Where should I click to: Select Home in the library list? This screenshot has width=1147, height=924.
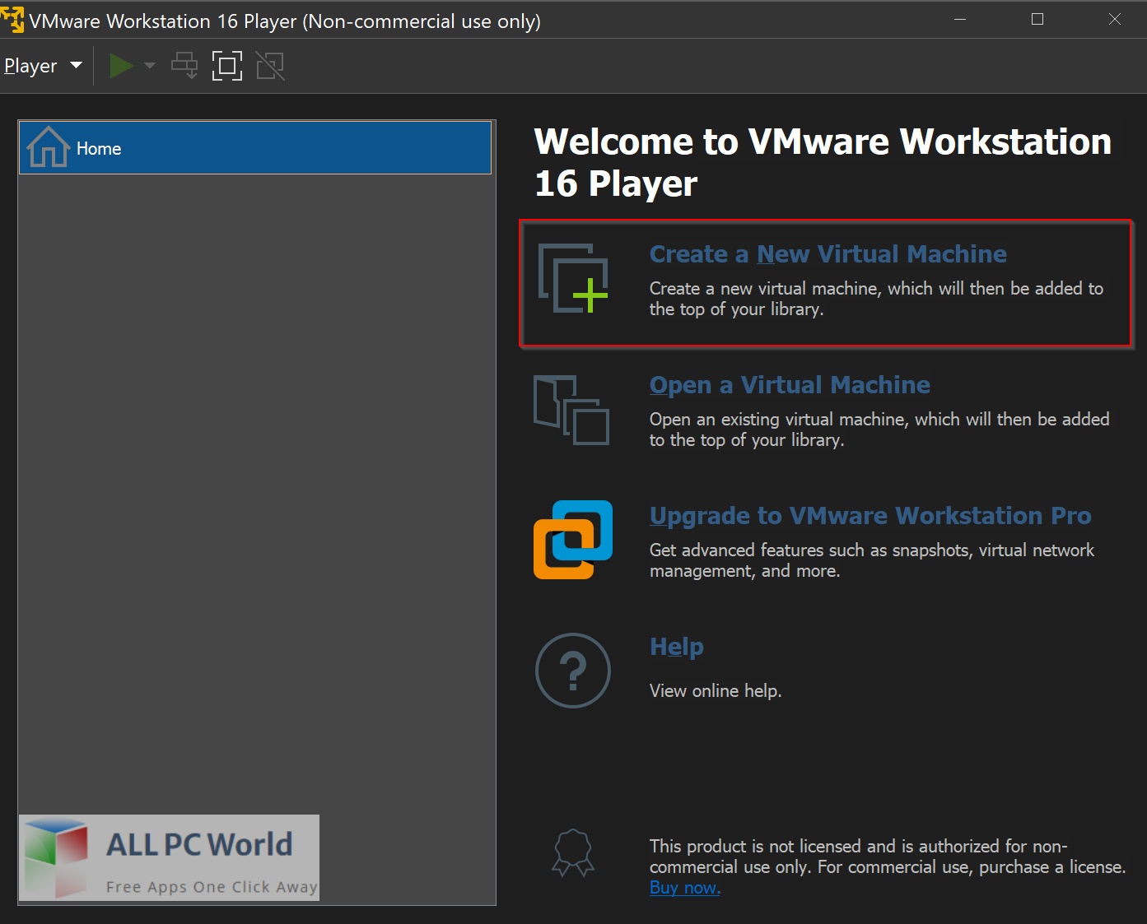[x=255, y=148]
